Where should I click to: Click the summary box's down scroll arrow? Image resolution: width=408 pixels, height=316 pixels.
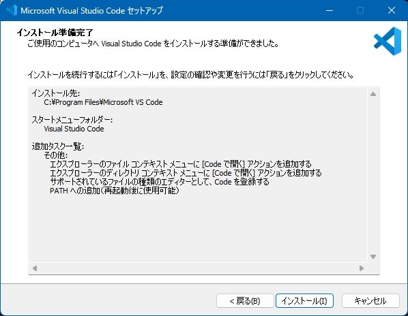(x=373, y=257)
